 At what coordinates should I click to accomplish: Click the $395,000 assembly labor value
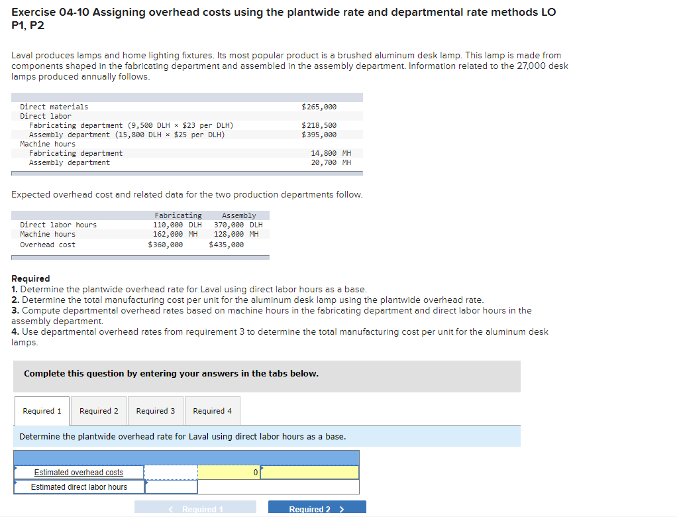pyautogui.click(x=319, y=135)
